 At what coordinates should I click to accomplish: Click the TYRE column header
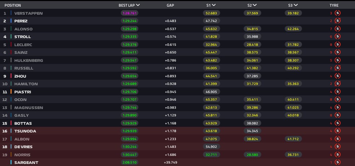point(334,5)
